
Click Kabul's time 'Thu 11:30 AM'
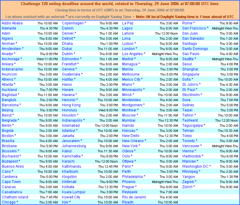tap(108, 151)
